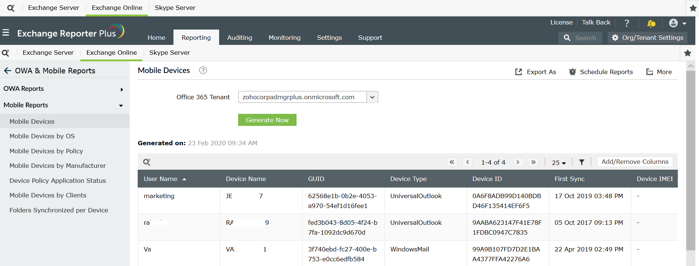Open the Monitoring tab

[x=284, y=38]
